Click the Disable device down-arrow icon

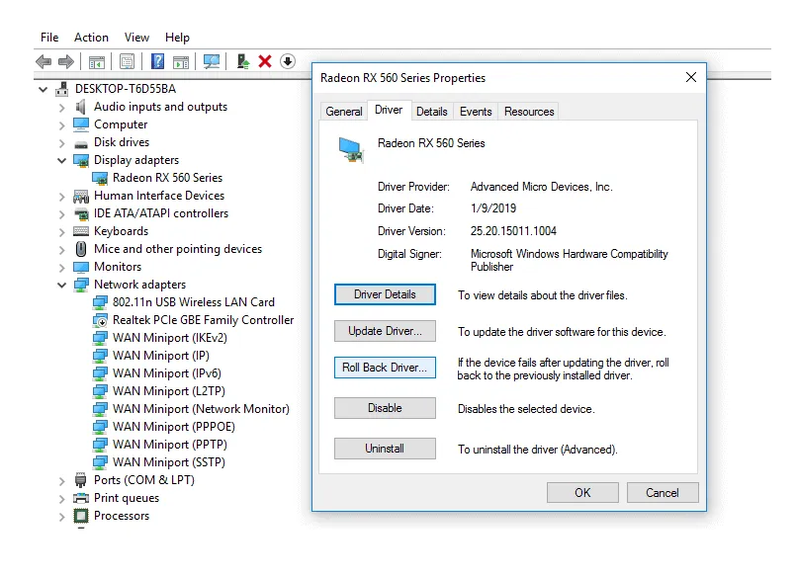288,61
